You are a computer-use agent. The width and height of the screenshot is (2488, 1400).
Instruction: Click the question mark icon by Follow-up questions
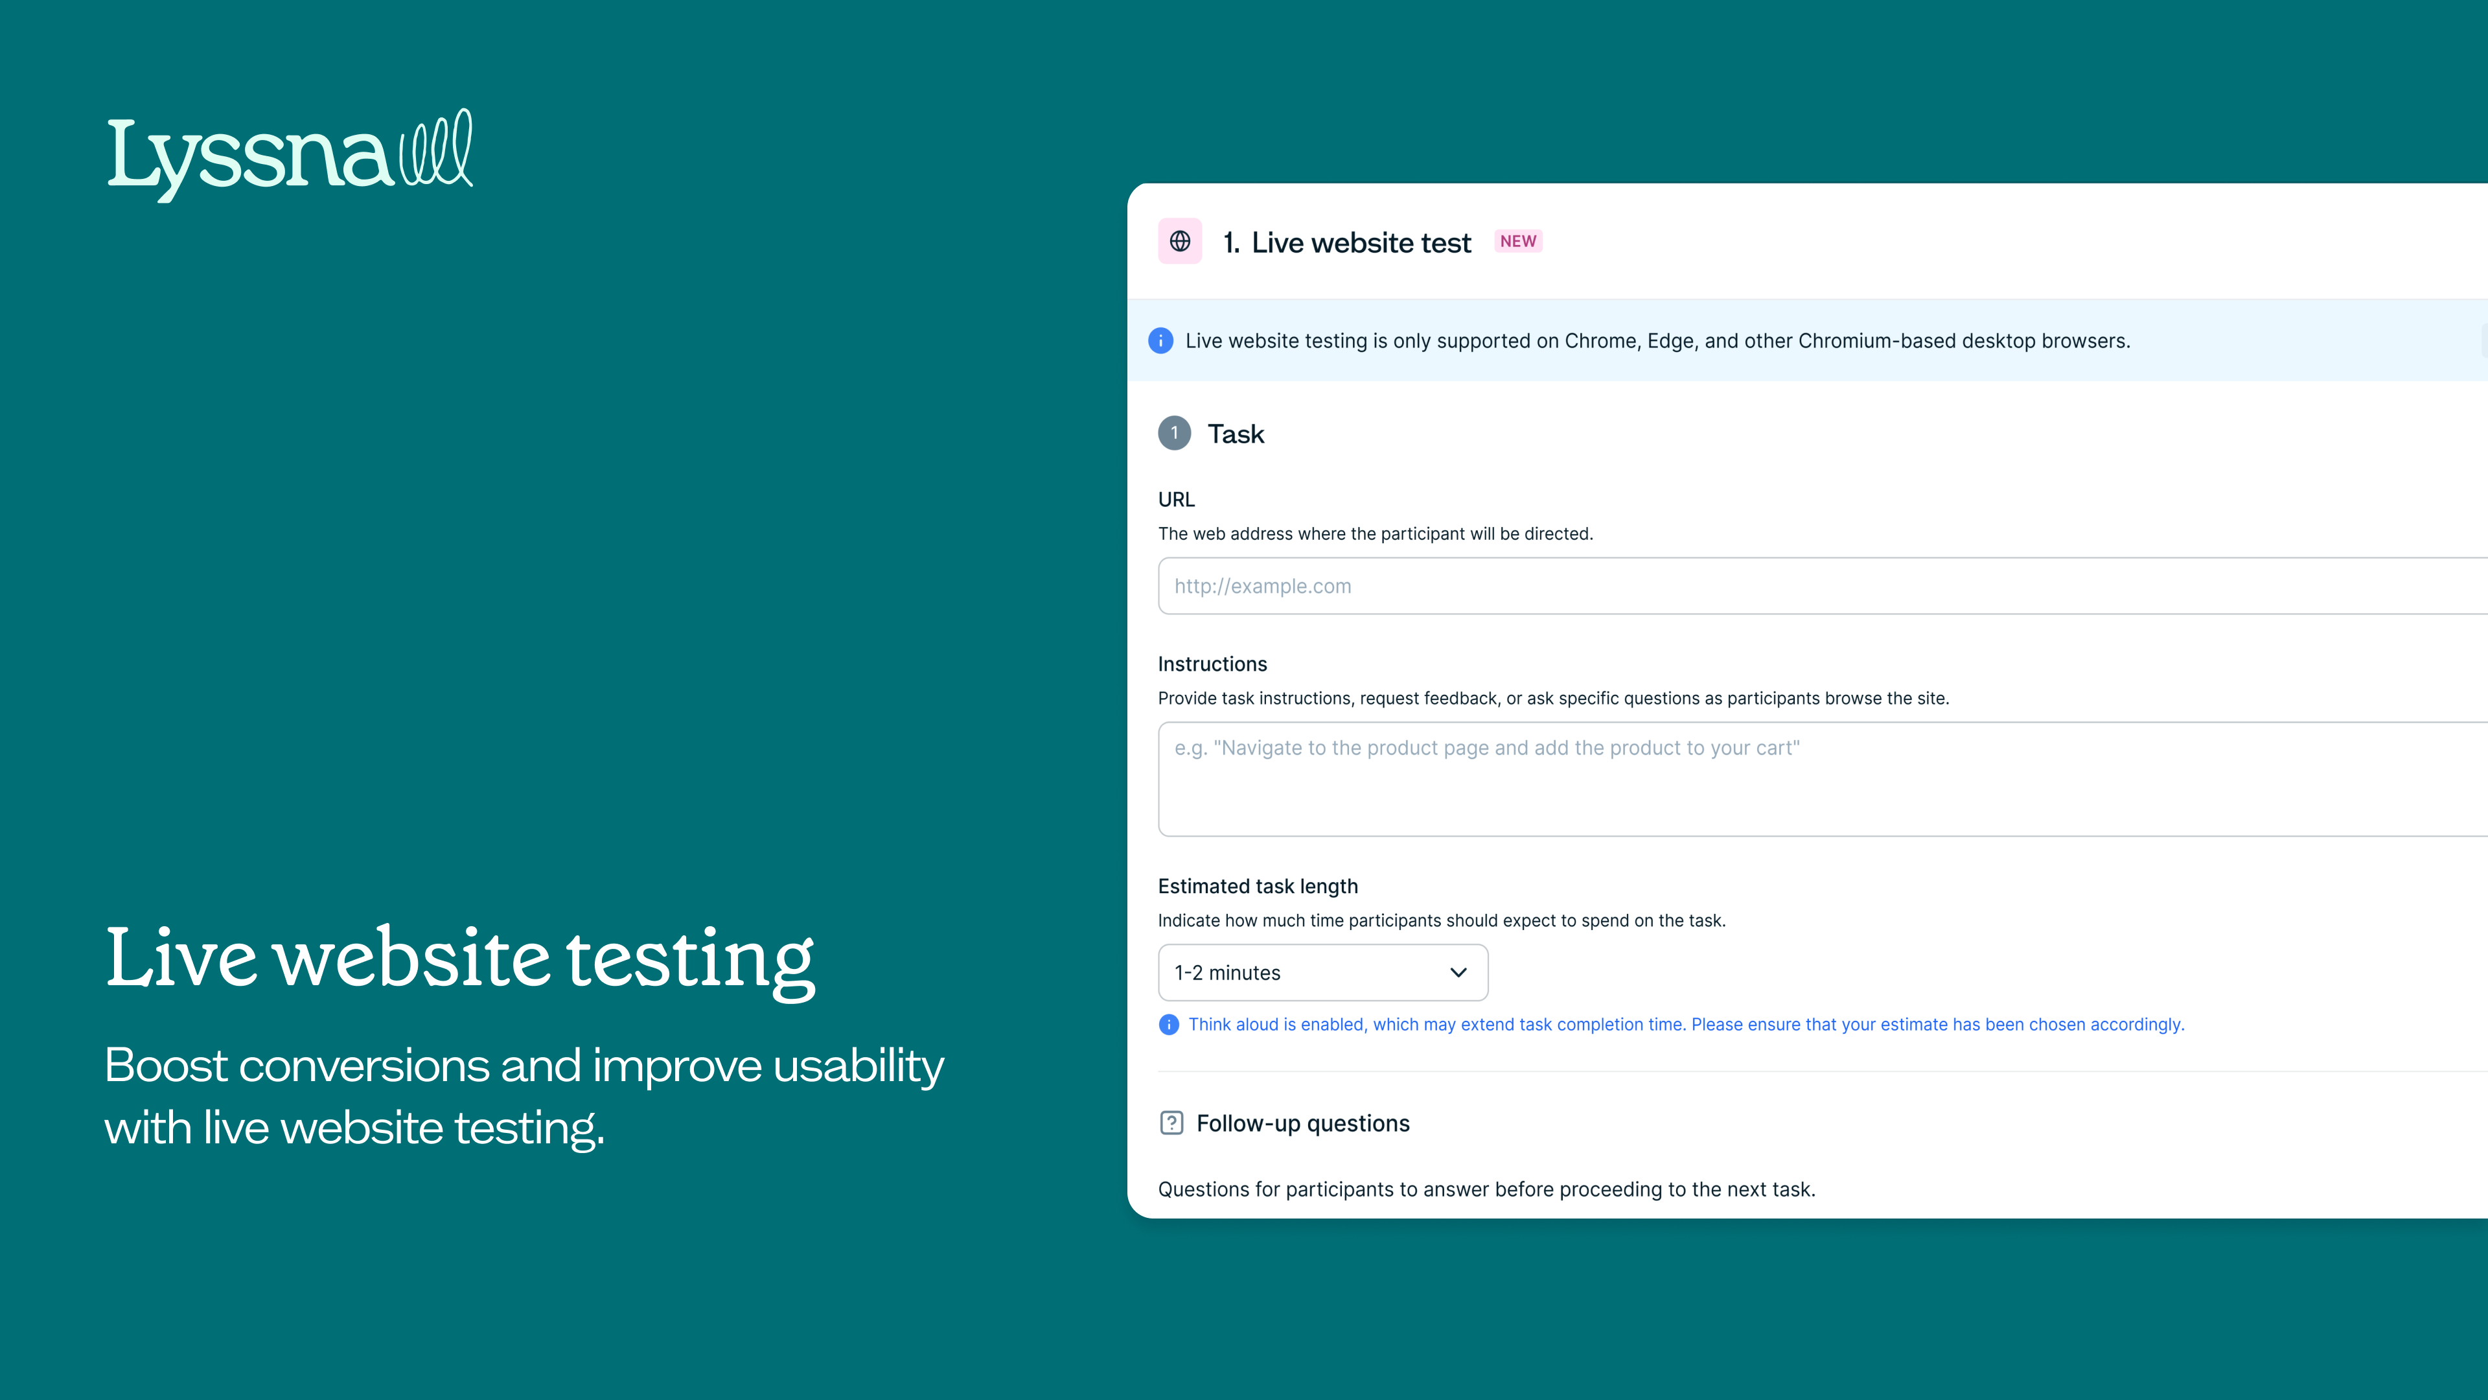tap(1171, 1123)
